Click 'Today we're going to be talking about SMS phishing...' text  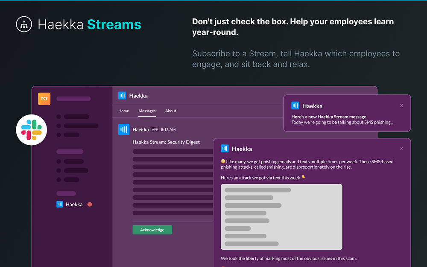click(x=342, y=122)
